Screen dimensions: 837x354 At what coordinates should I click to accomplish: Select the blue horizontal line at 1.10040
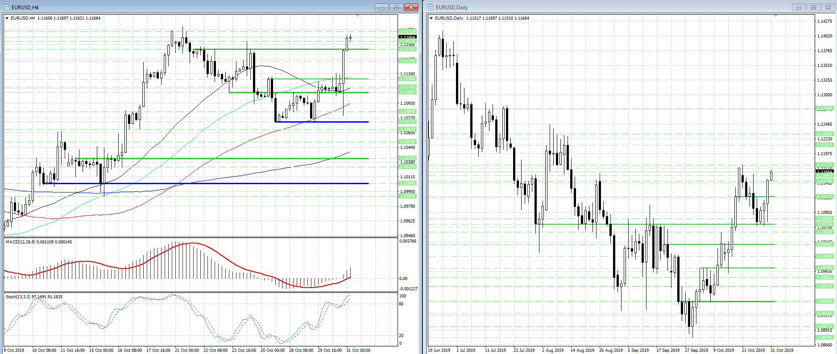(x=223, y=183)
